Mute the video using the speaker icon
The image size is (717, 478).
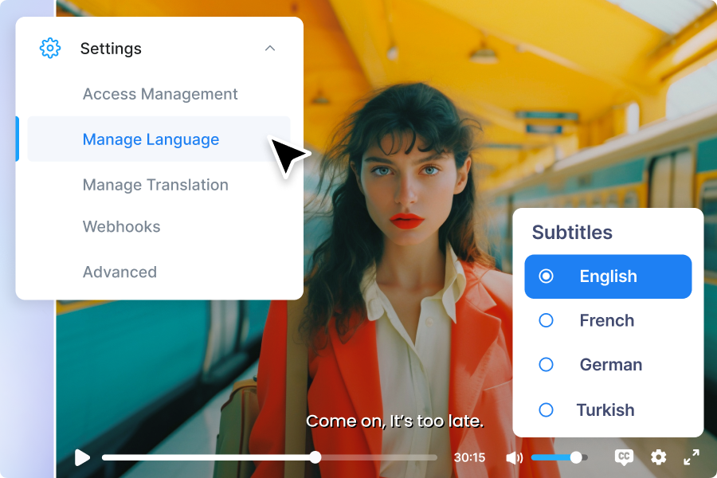[x=515, y=457]
